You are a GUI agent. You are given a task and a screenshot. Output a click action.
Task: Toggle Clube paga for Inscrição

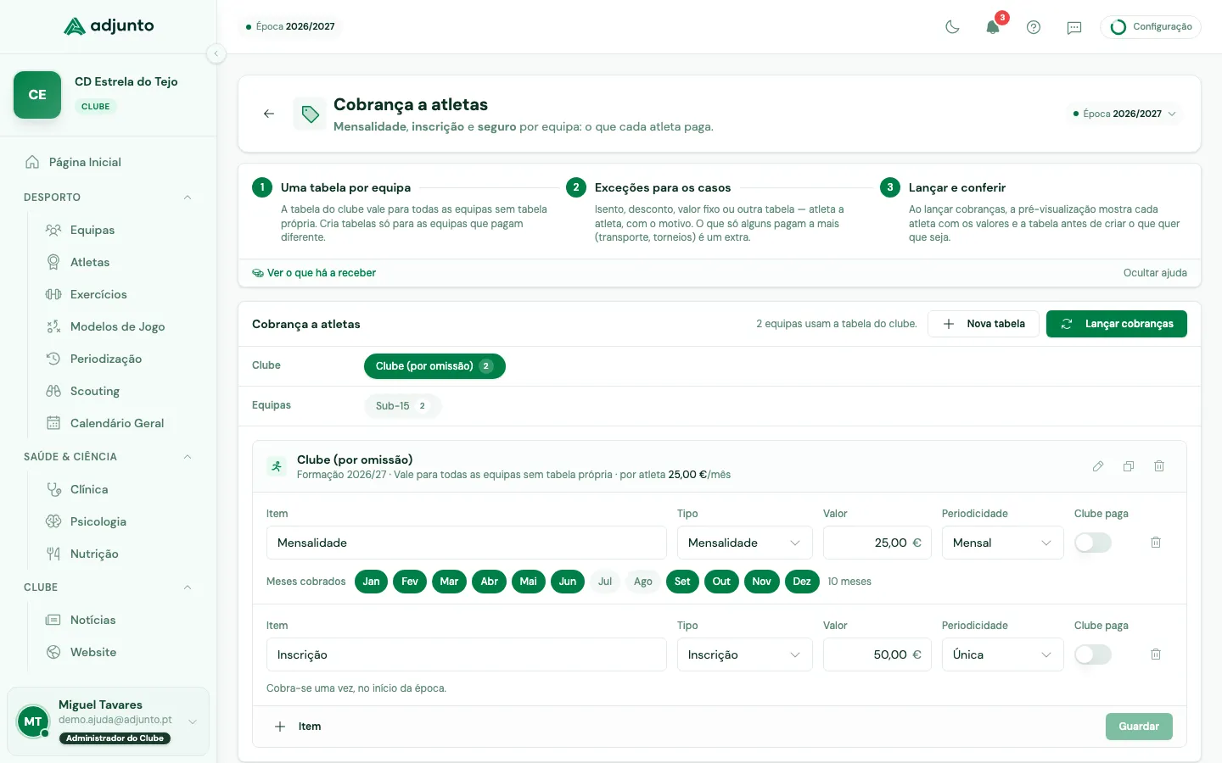point(1093,654)
